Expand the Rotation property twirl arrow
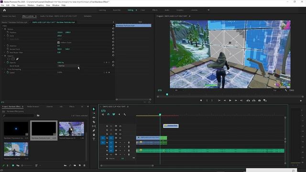 point(5,46)
